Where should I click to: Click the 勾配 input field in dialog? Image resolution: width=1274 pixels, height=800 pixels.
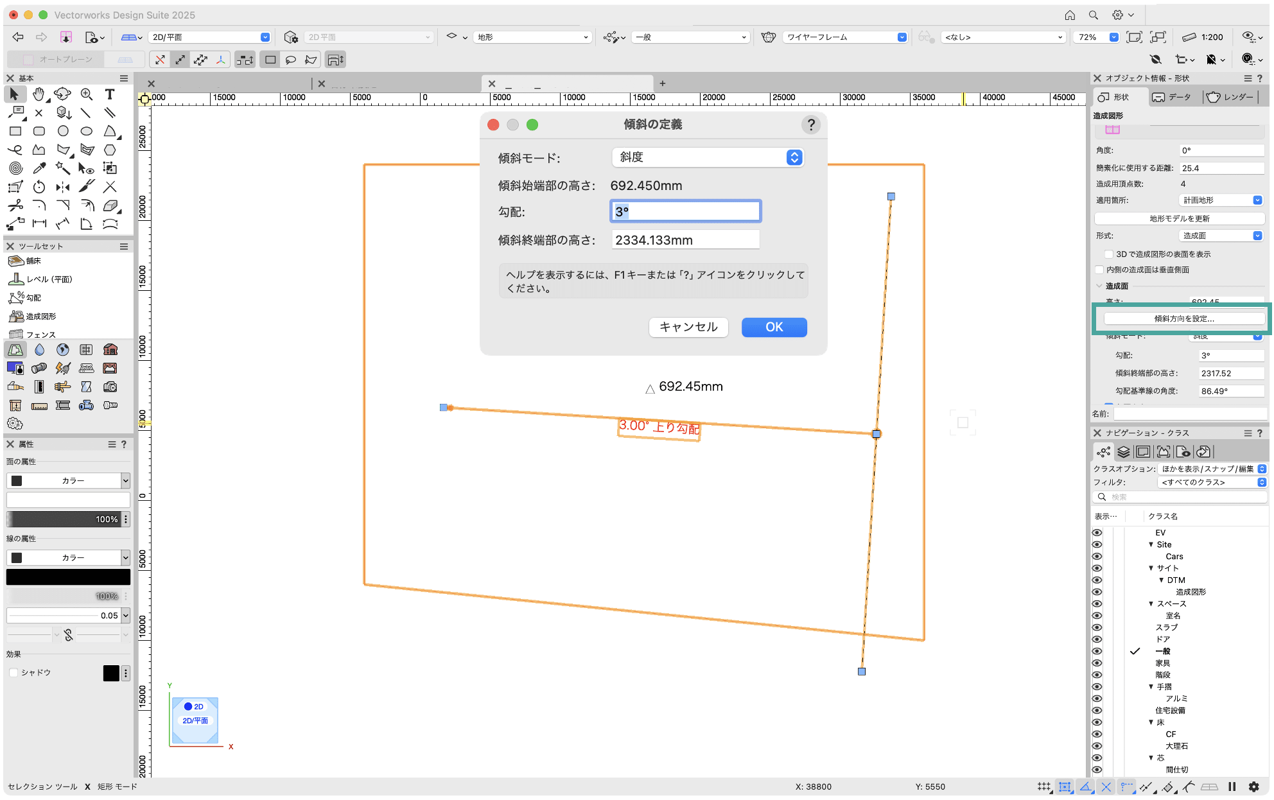click(x=685, y=211)
